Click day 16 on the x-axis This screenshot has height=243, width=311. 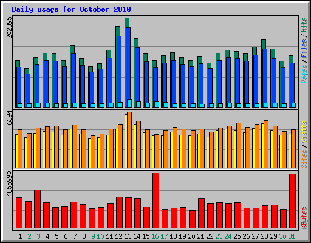tap(155, 236)
